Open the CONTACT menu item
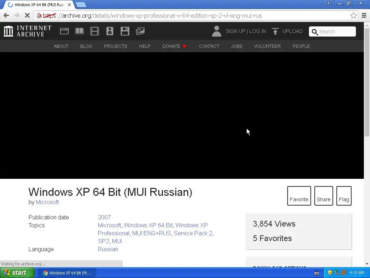The width and height of the screenshot is (370, 278). pyautogui.click(x=209, y=46)
